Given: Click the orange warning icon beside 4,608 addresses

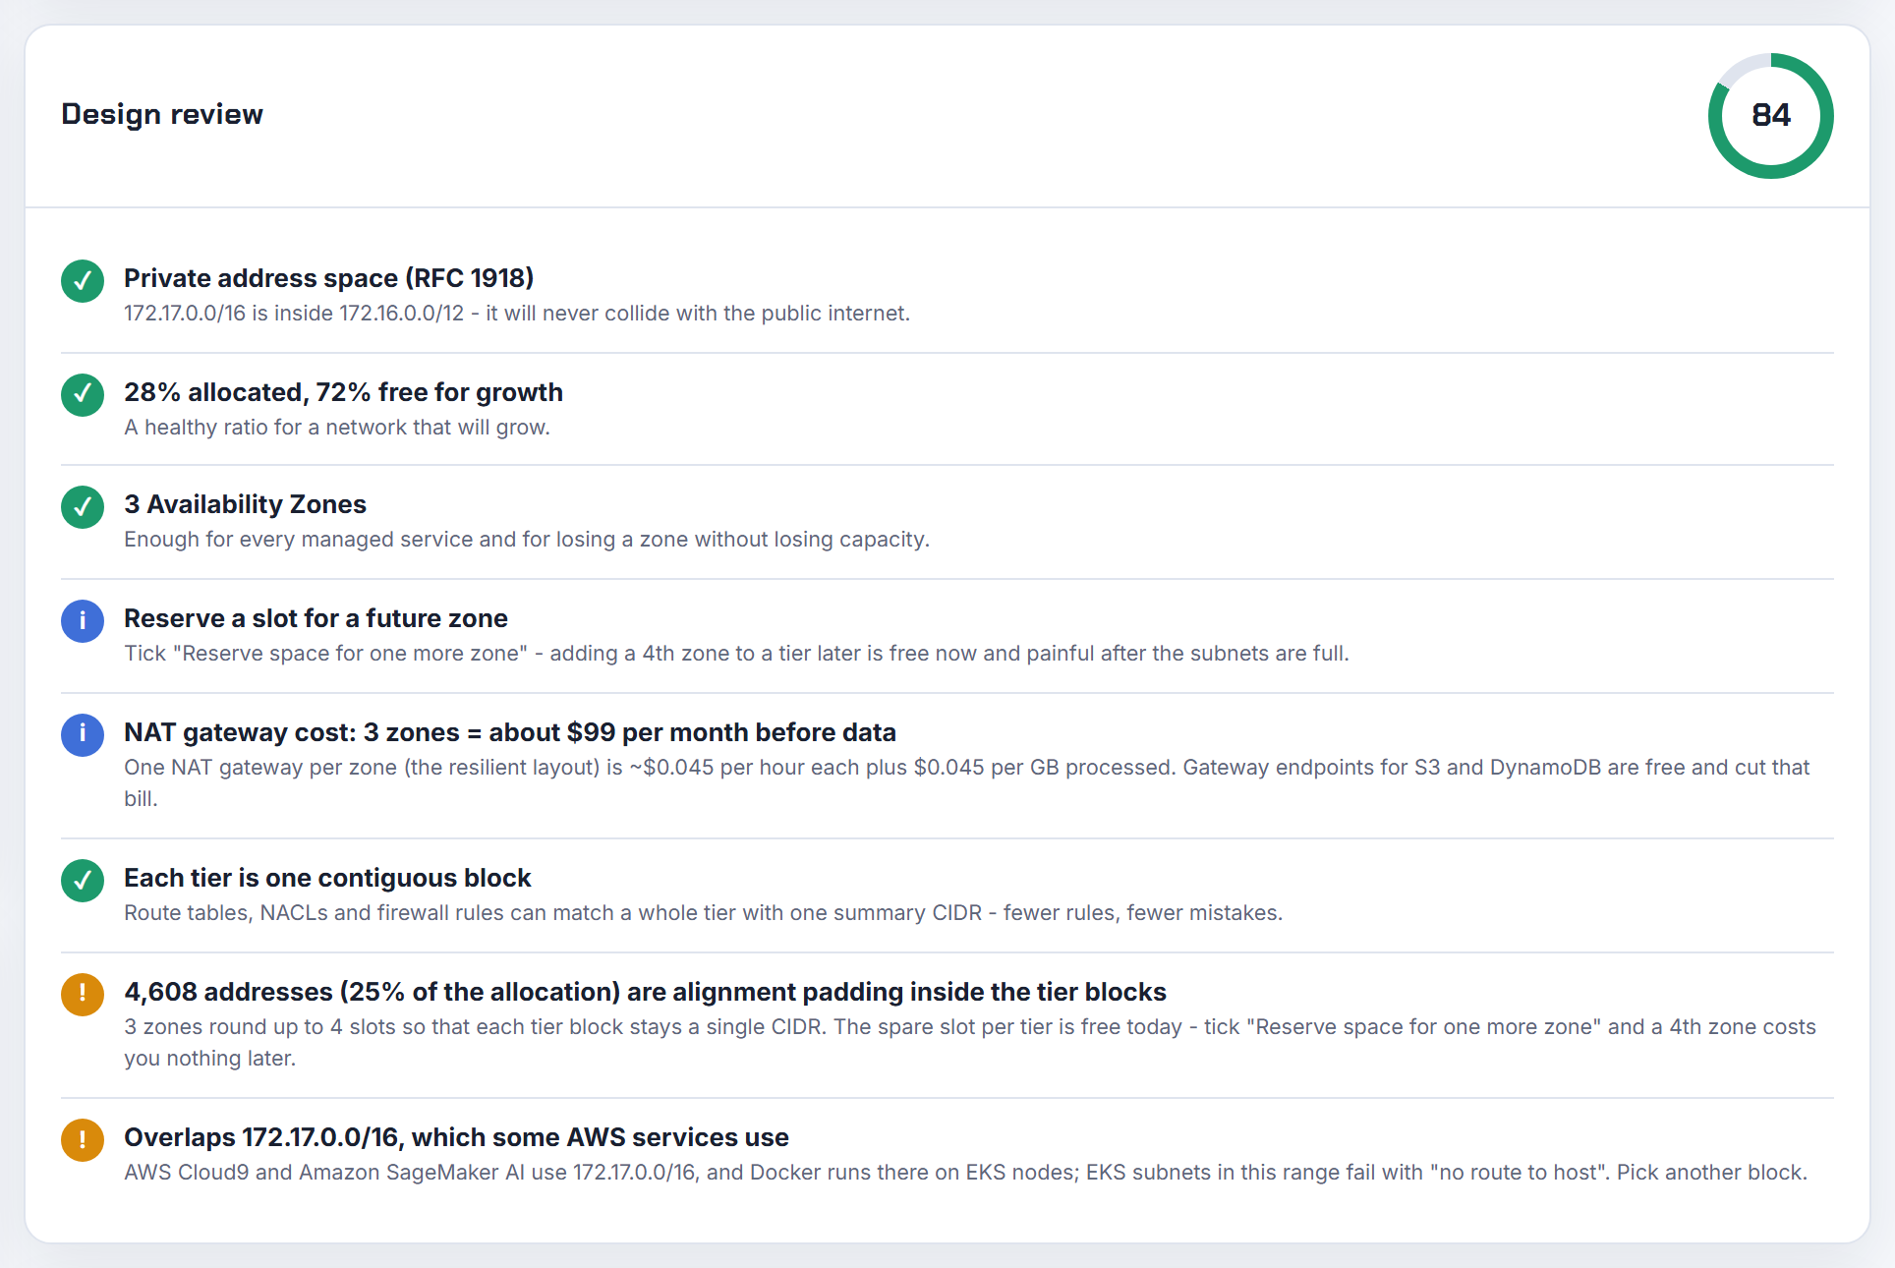Looking at the screenshot, I should (x=83, y=995).
